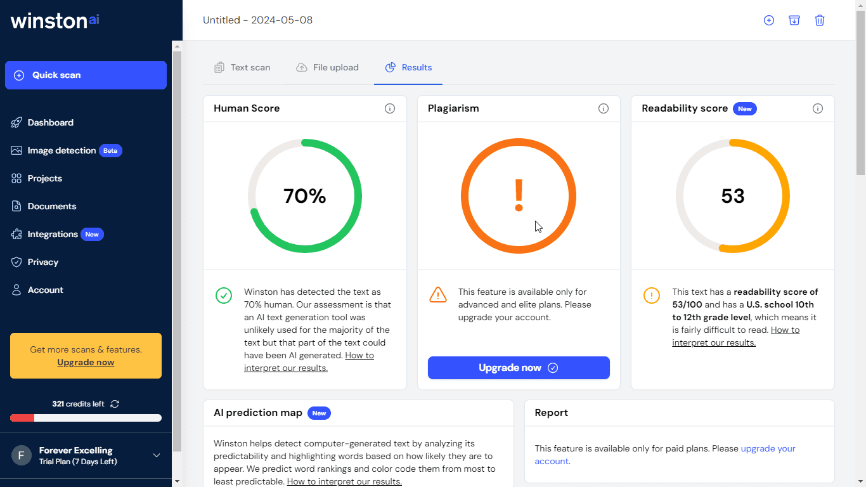Click the blue Upgrade now button
Viewport: 866px width, 487px height.
[519, 368]
